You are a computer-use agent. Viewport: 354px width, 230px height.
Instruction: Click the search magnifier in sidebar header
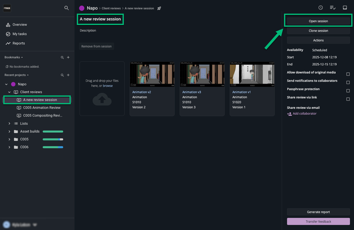[x=66, y=8]
